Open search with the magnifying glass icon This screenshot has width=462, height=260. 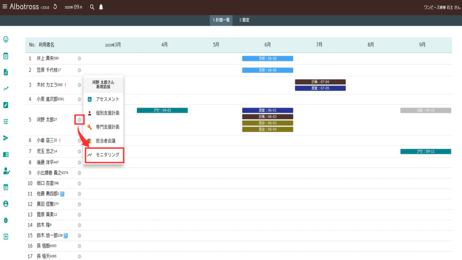(x=92, y=7)
